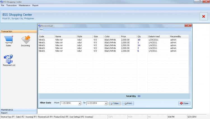Click the Close button in Received List
The image size is (210, 119).
[184, 103]
